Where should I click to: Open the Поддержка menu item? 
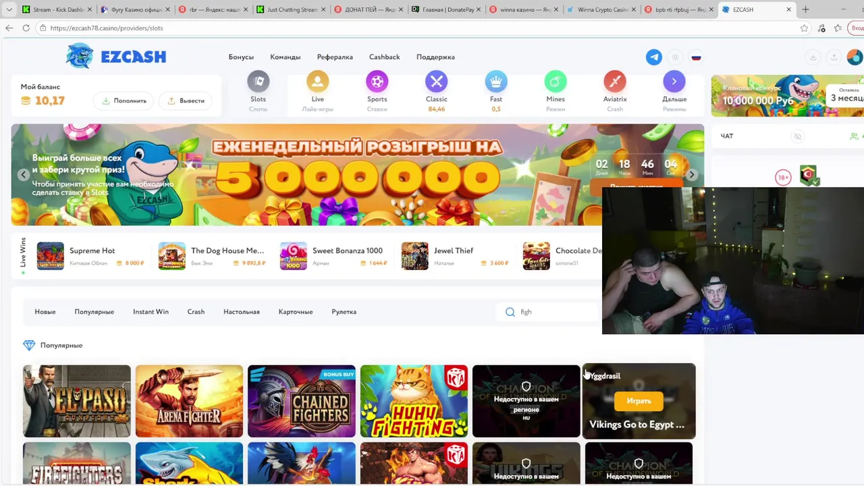[435, 57]
